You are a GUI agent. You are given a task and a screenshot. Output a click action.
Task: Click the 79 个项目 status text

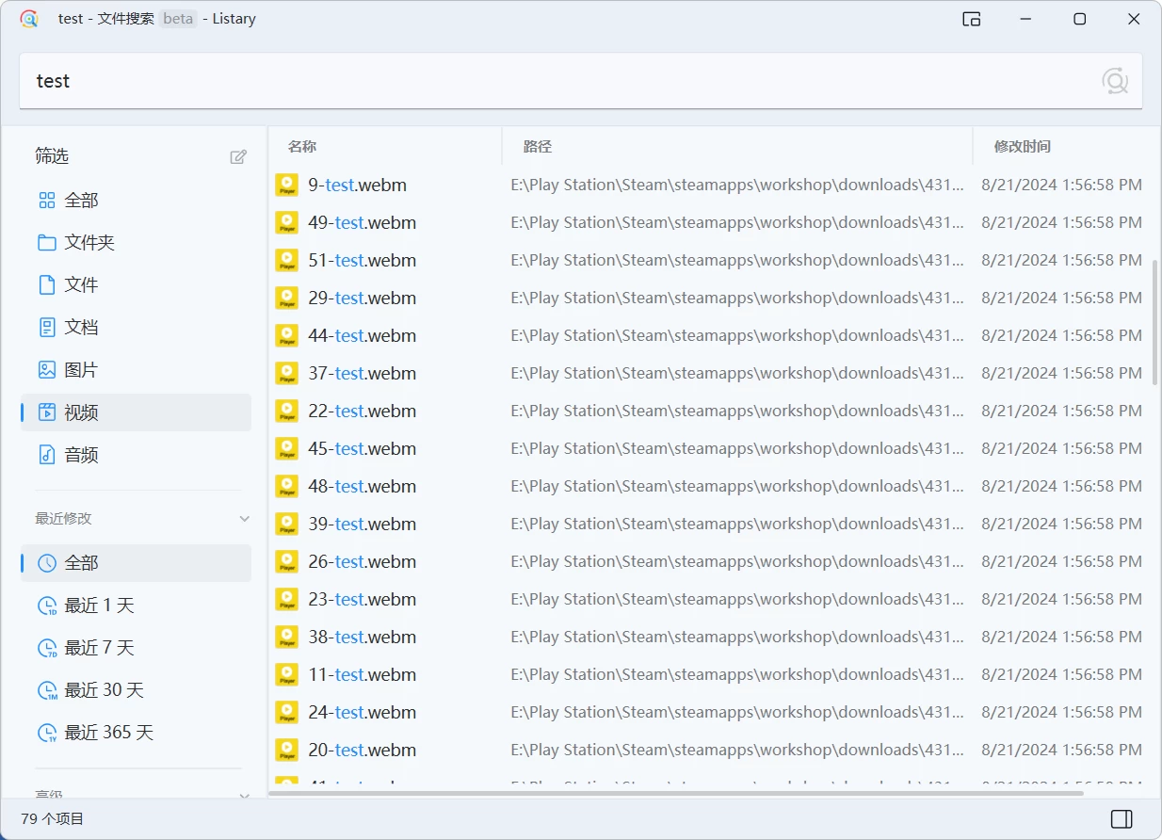[53, 819]
